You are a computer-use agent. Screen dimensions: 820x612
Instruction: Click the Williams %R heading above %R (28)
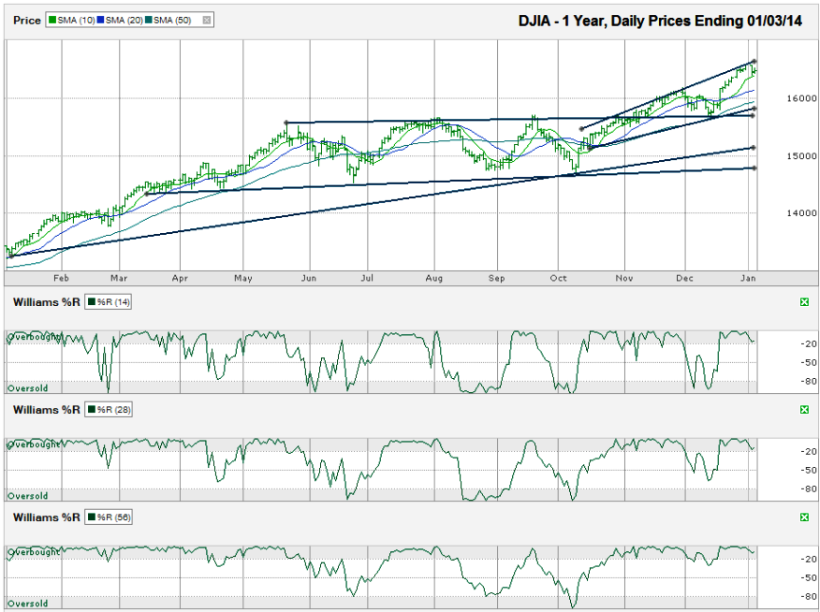tap(47, 410)
